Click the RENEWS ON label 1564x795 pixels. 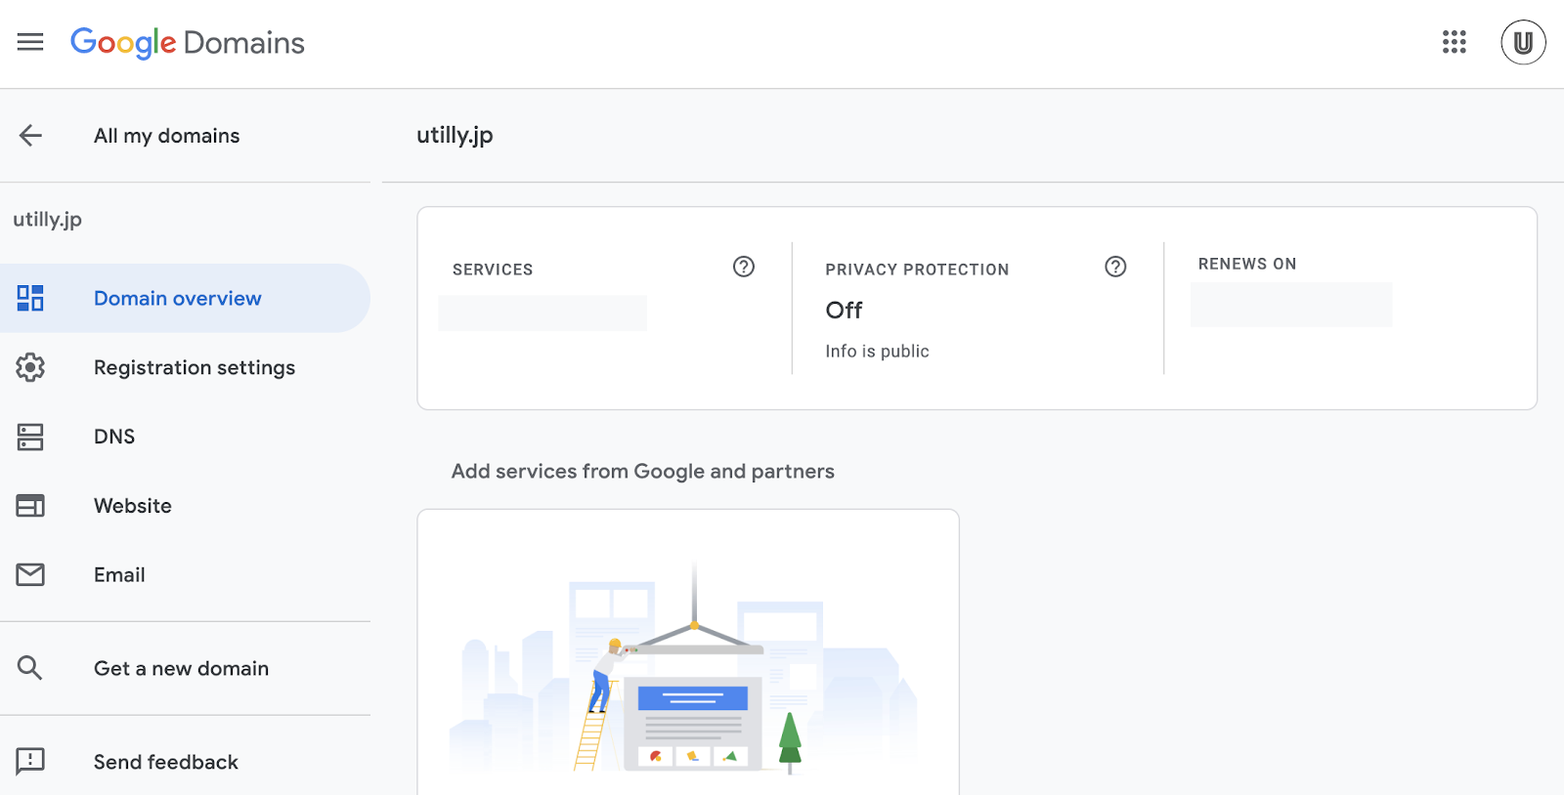1247,264
